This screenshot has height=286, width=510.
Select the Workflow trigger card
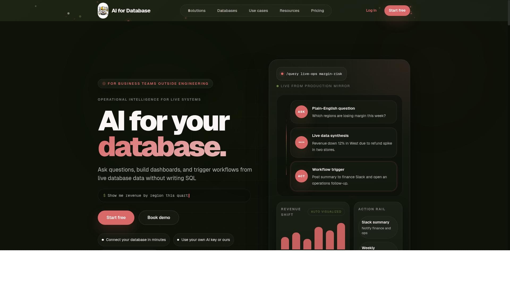click(x=343, y=176)
